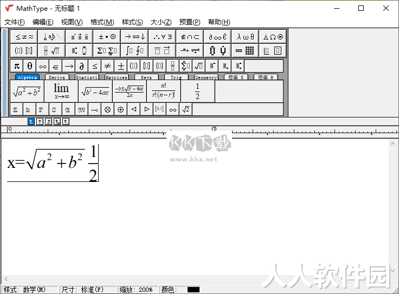This screenshot has width=399, height=294.
Task: Select the right-justified tab stop
Action: [48, 122]
